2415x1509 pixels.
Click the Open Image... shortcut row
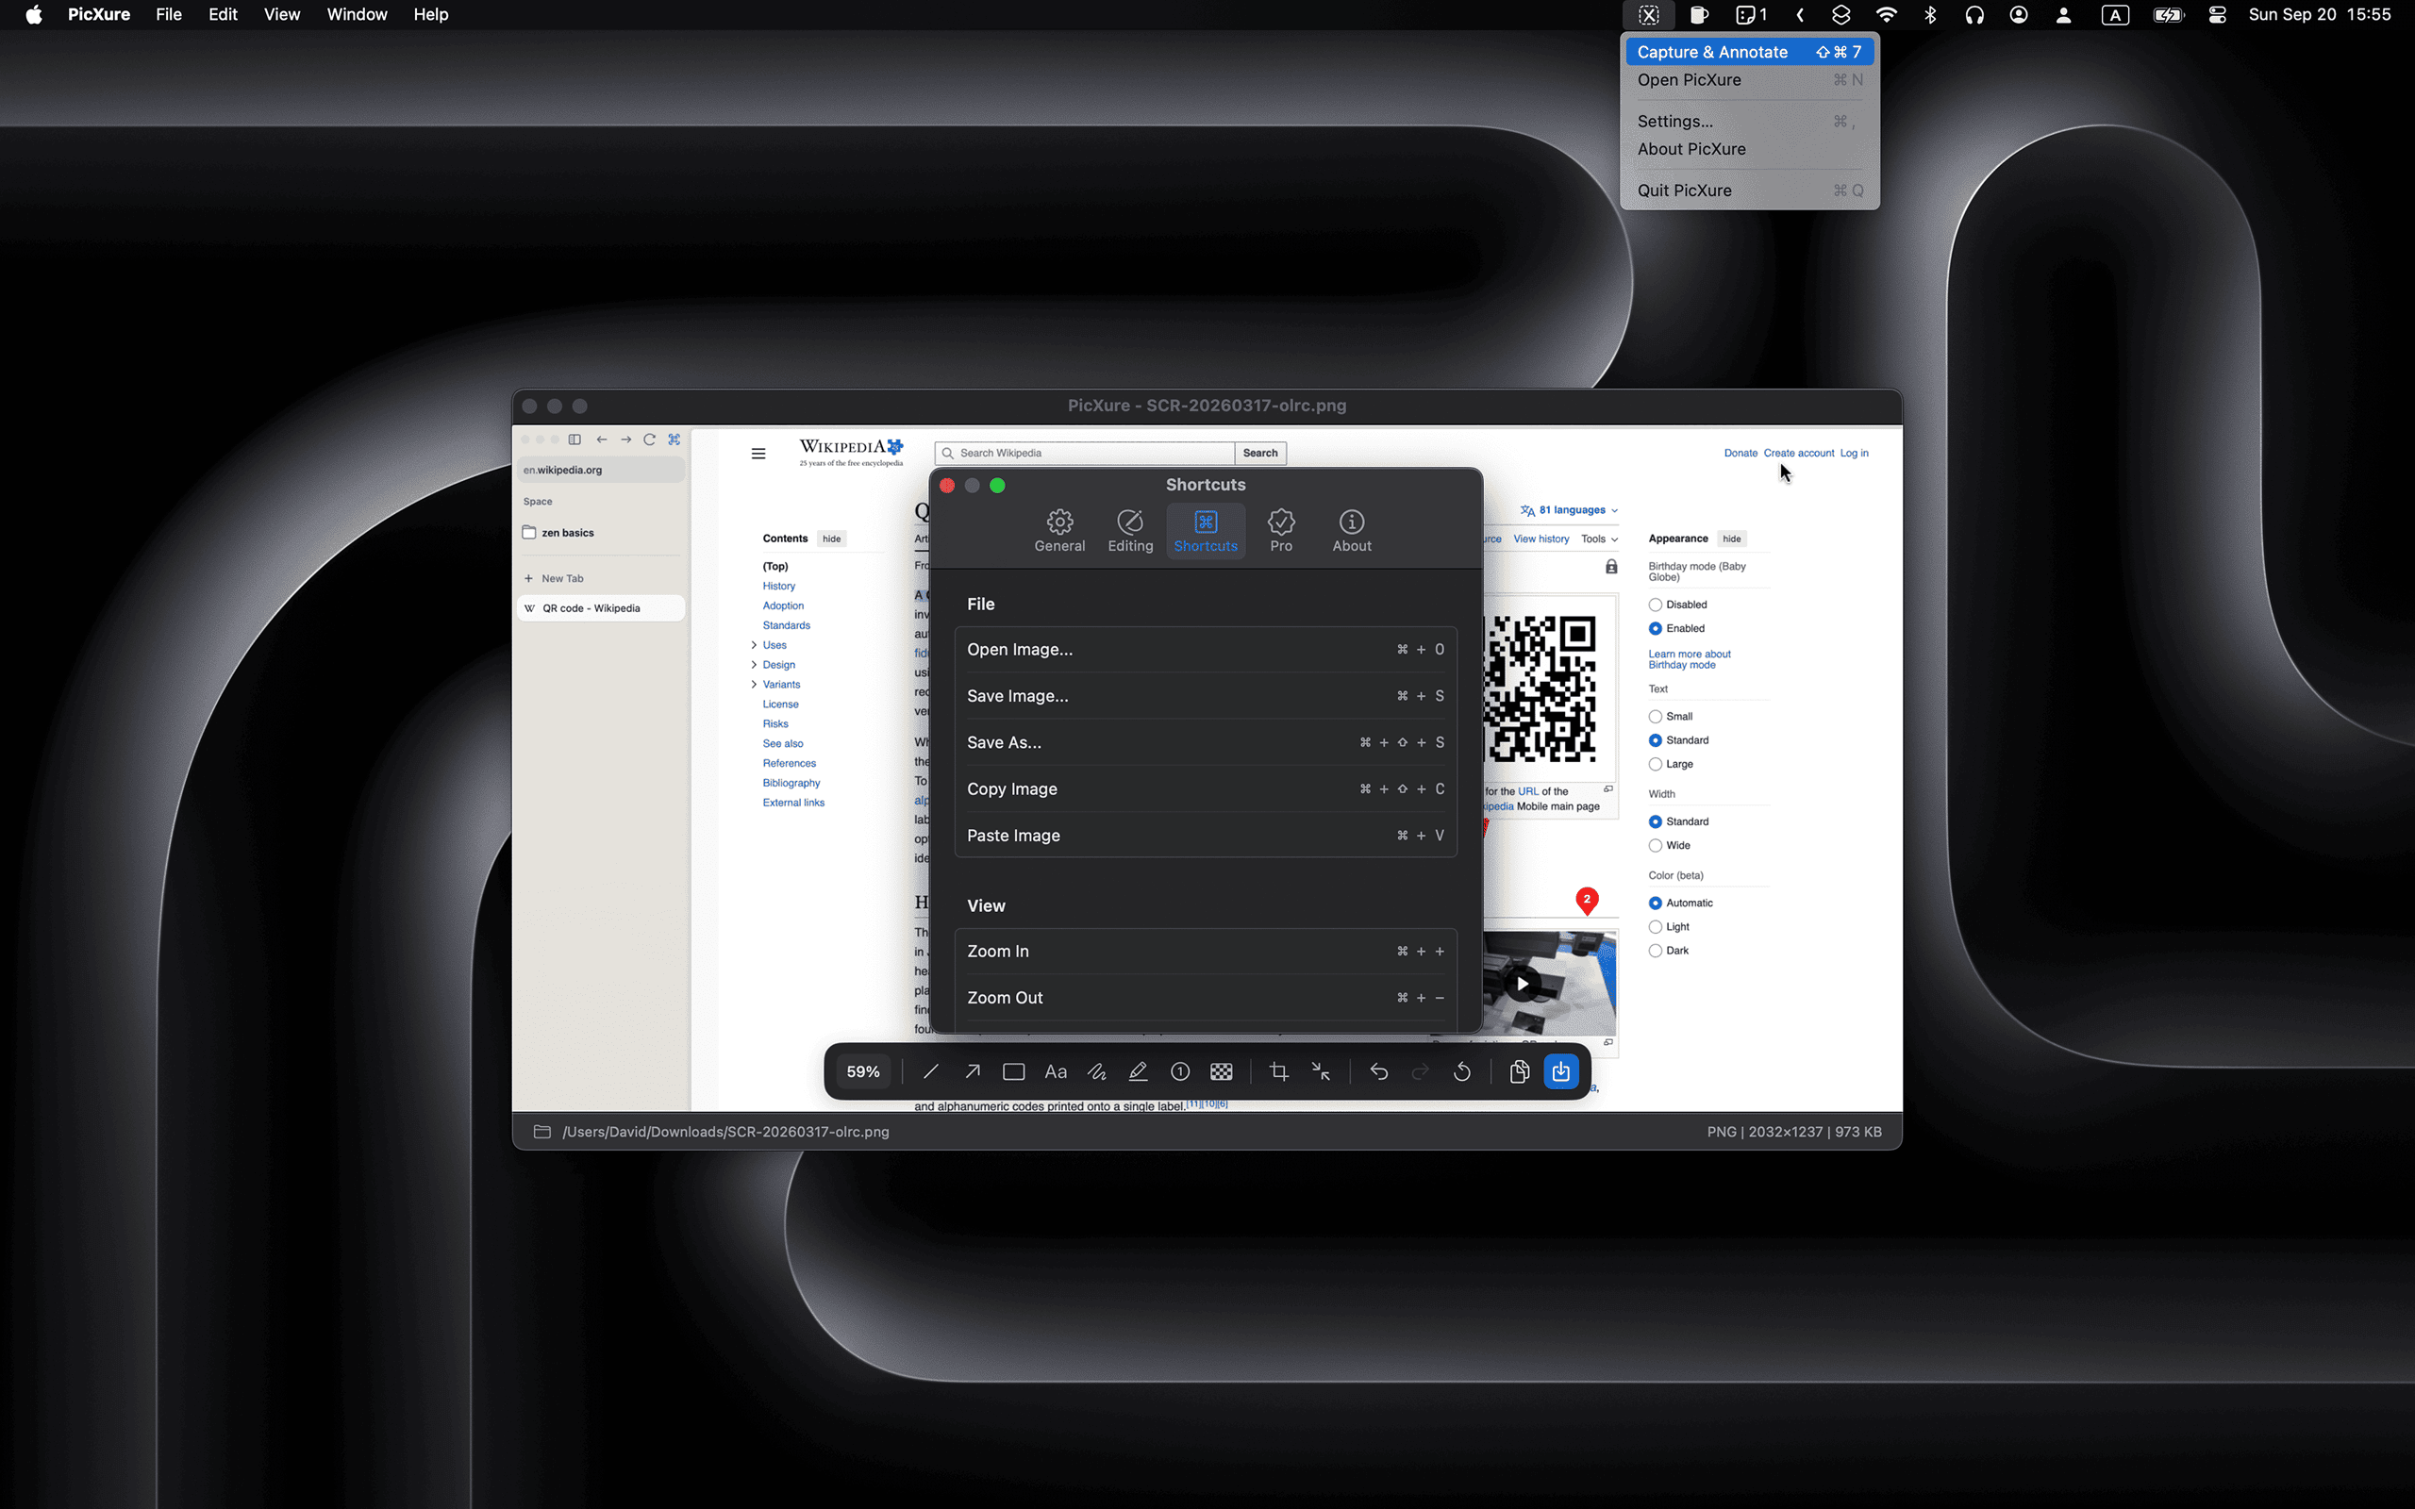[x=1206, y=650]
